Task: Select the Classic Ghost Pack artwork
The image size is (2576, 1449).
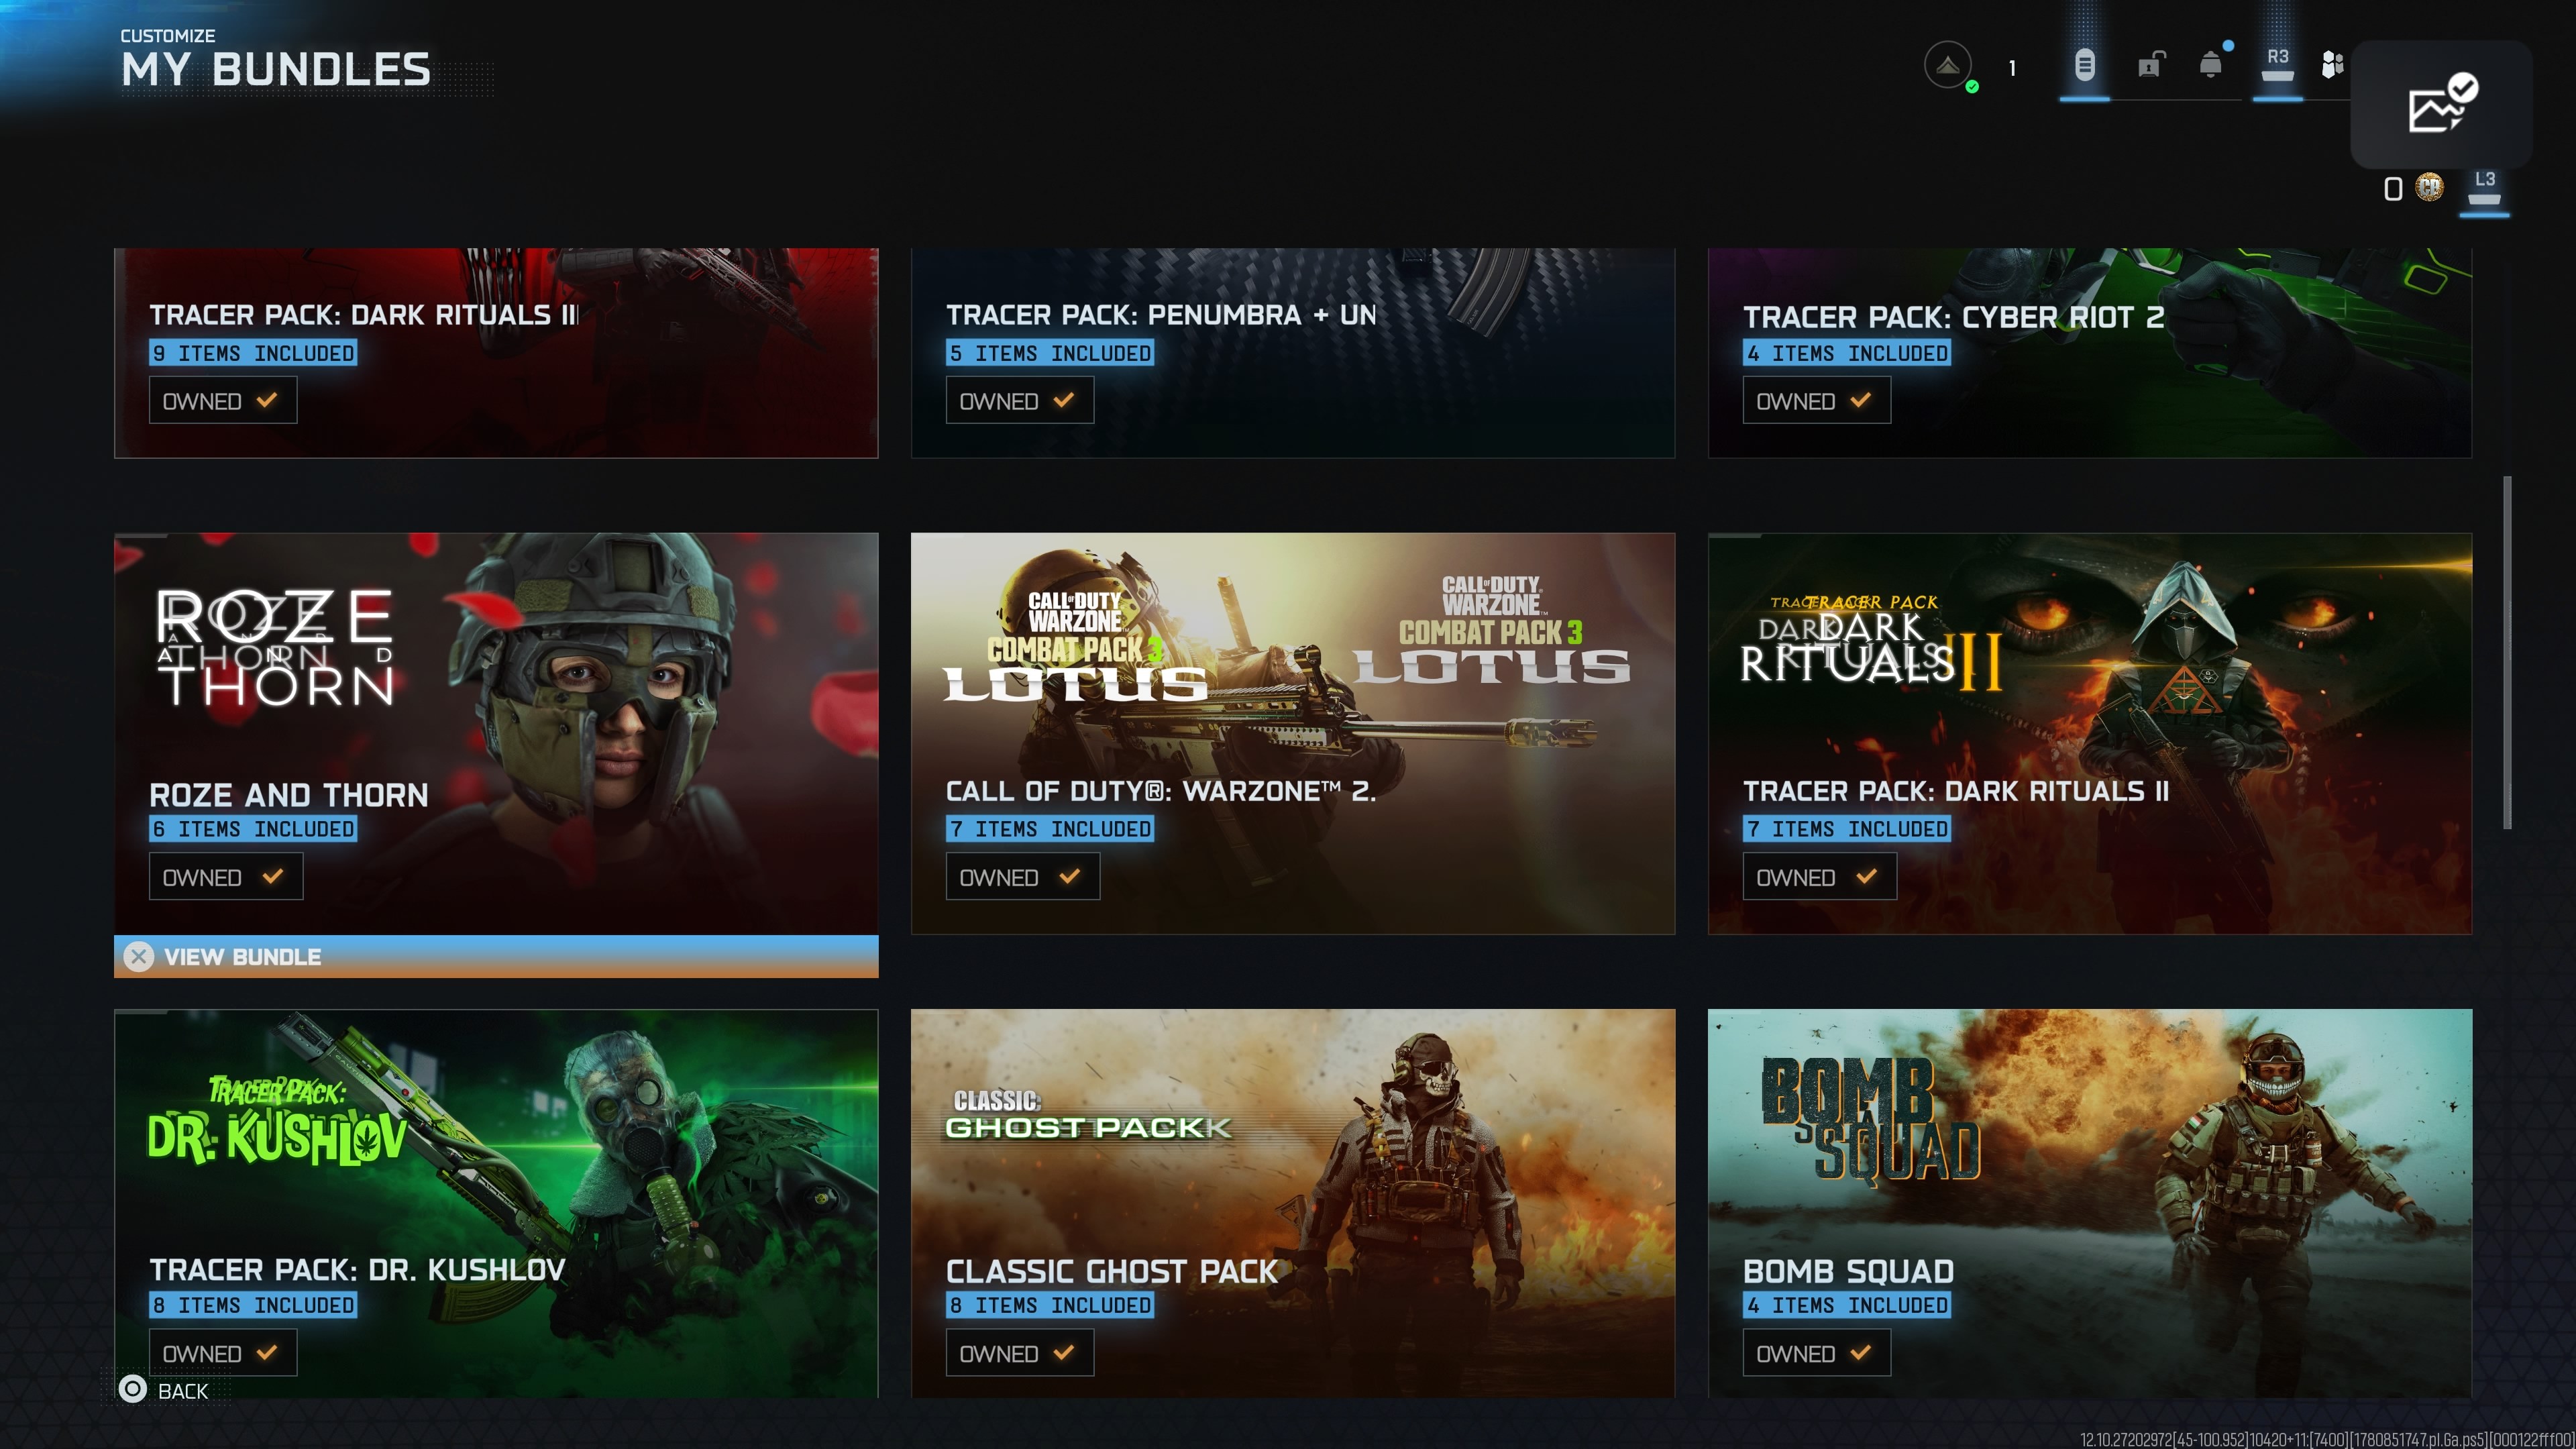Action: coord(1293,1203)
